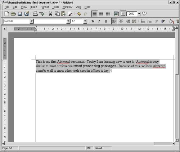180x152 pixels.
Task: Open the Help menu
Action: (x=87, y=7)
